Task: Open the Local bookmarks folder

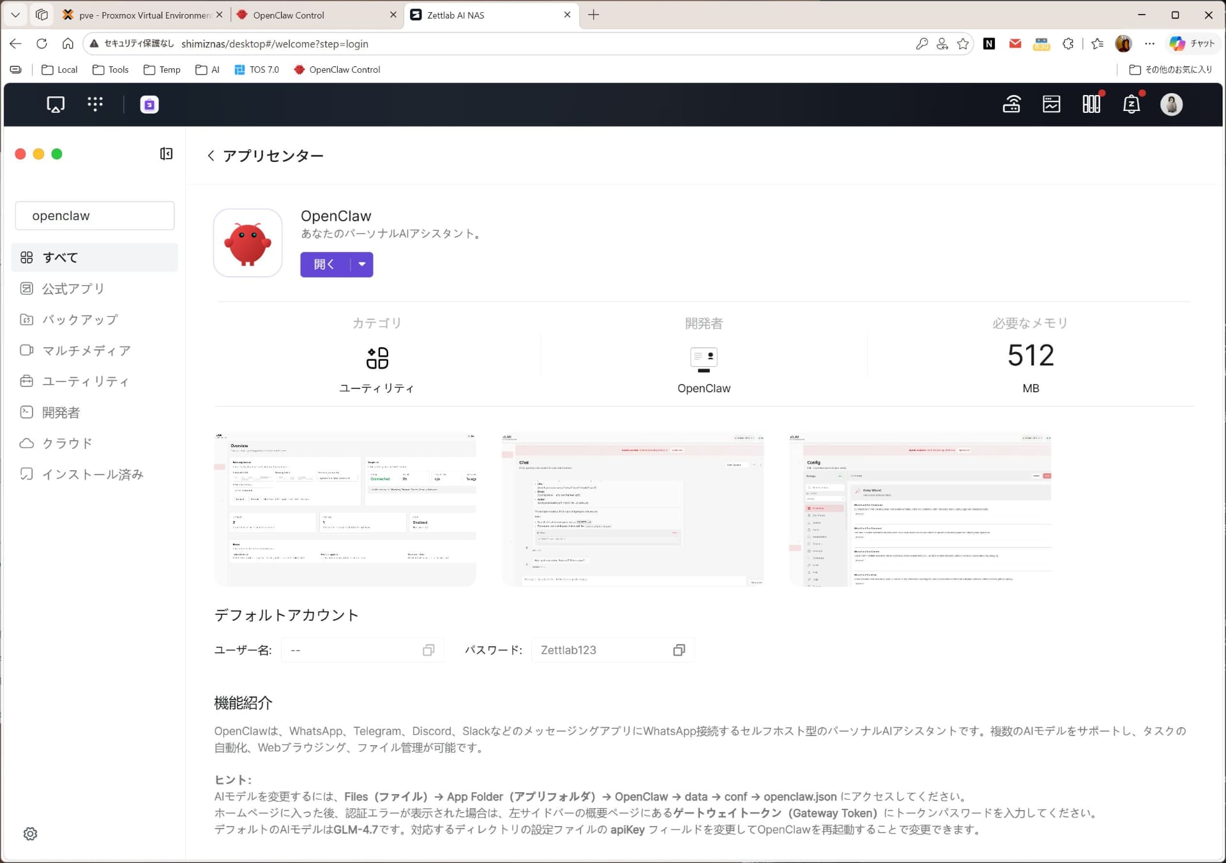Action: coord(59,70)
